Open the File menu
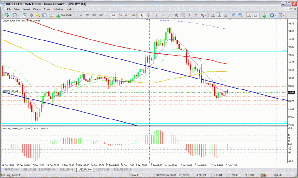 click(9, 9)
